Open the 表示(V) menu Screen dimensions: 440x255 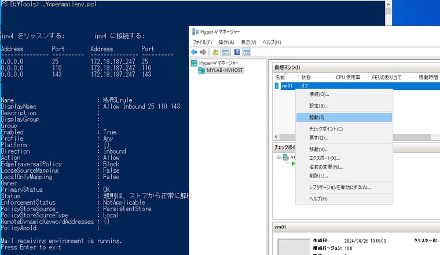tap(248, 42)
